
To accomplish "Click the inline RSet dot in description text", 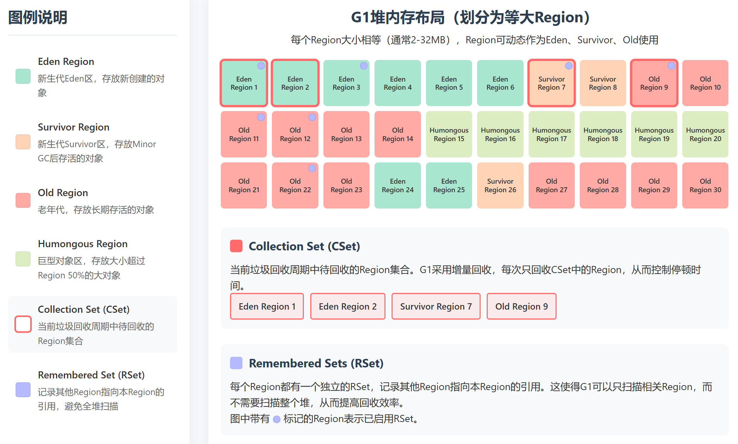I will (277, 419).
